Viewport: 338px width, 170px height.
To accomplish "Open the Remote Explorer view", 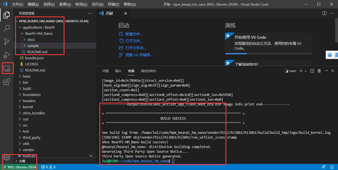I will pos(7,68).
